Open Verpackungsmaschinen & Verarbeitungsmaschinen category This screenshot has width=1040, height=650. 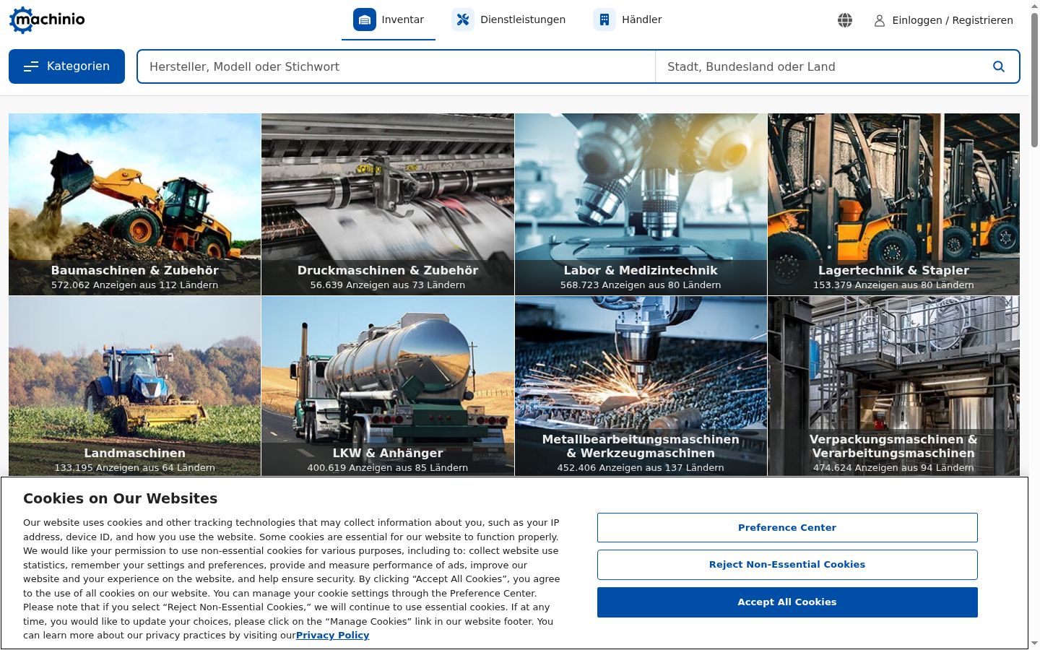[x=893, y=386]
